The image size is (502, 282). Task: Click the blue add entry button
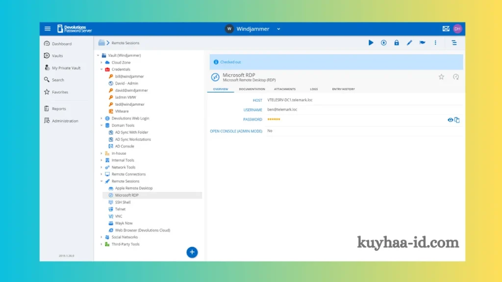pyautogui.click(x=192, y=252)
